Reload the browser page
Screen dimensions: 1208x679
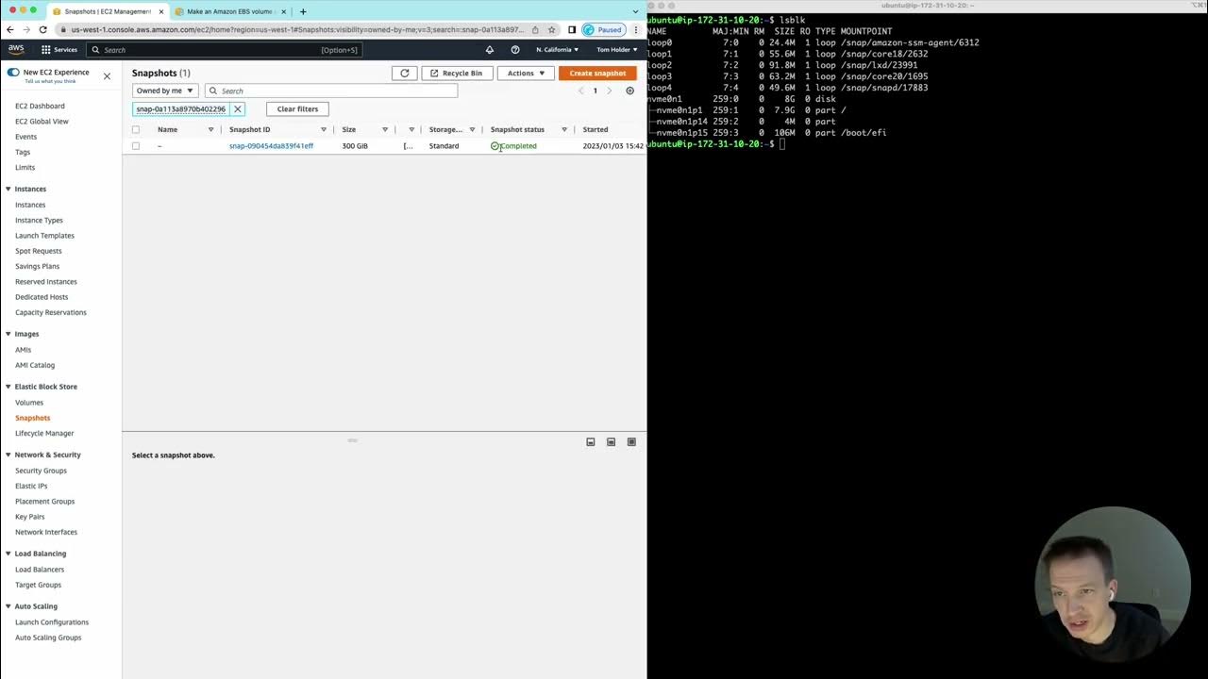pyautogui.click(x=42, y=29)
